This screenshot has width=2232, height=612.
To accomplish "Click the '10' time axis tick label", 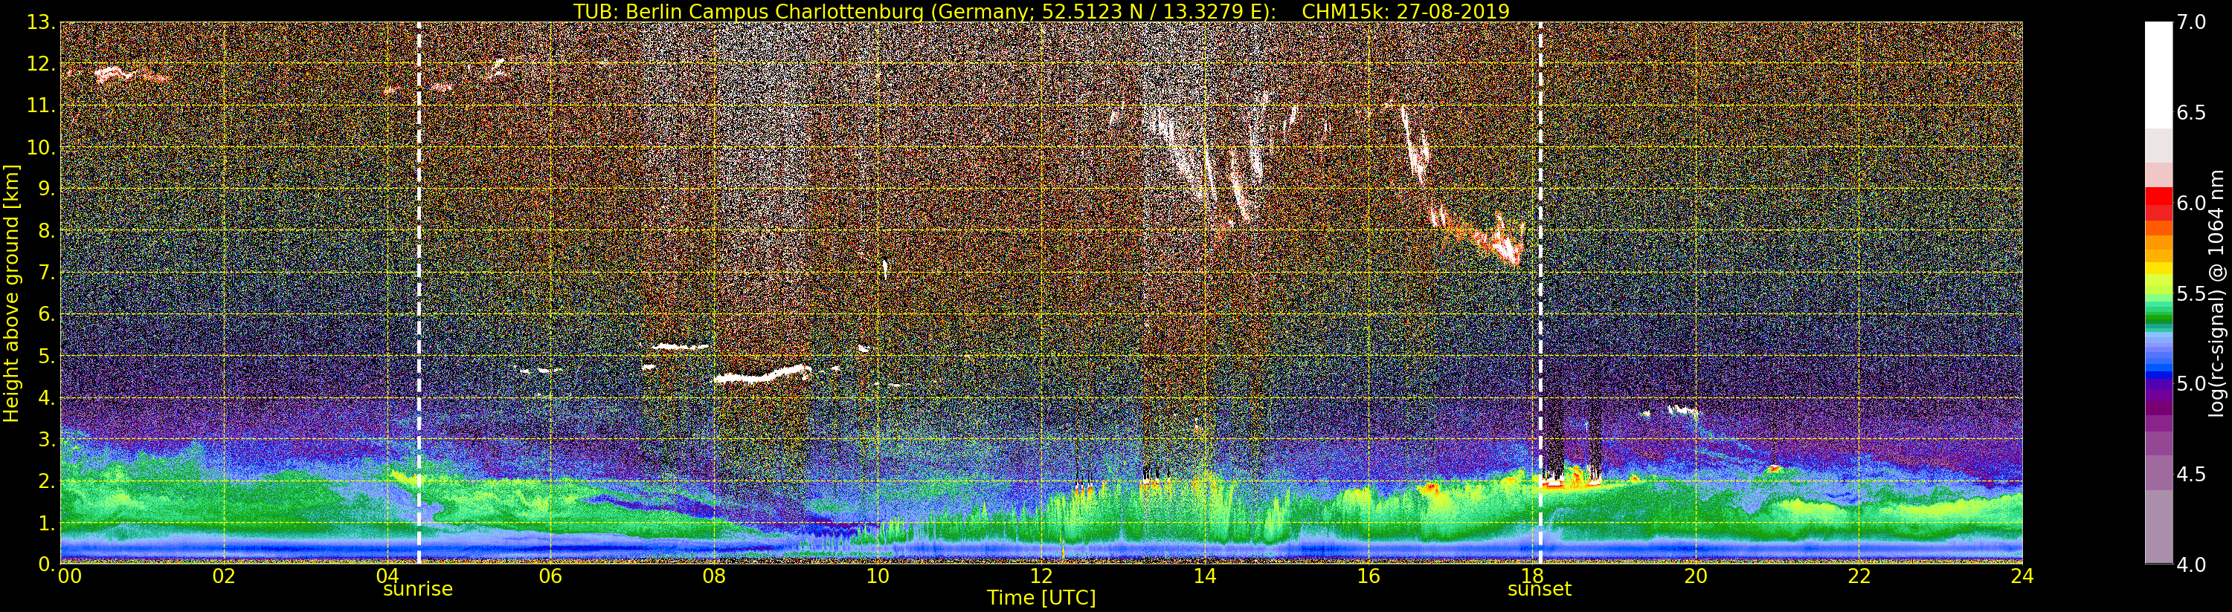I will [878, 576].
